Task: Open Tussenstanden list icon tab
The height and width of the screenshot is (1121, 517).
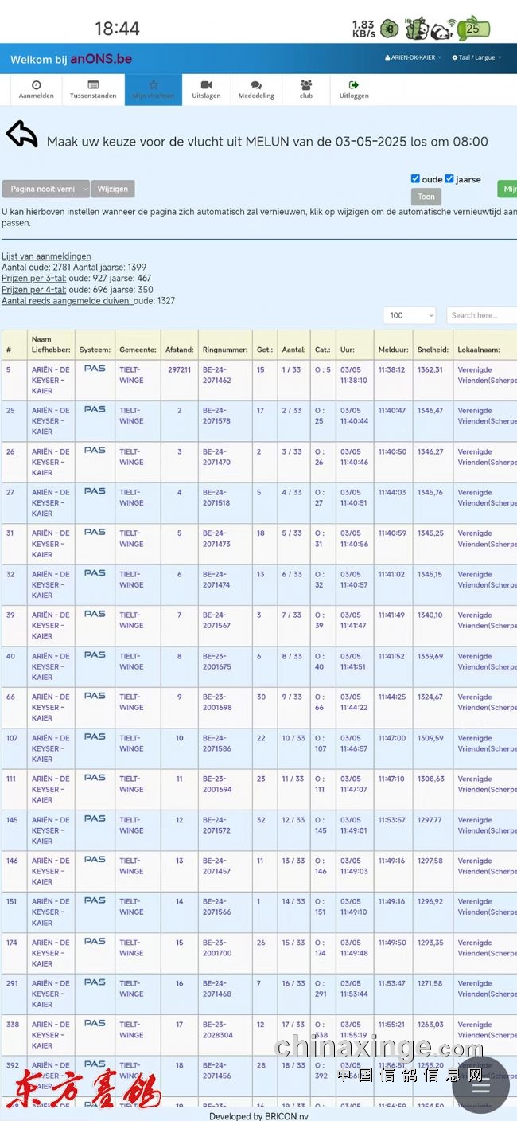Action: click(93, 90)
